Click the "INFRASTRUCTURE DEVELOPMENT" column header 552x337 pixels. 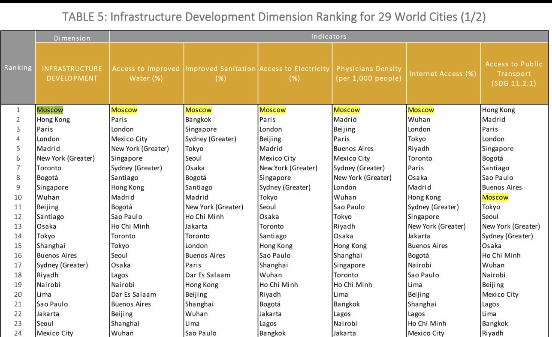click(x=72, y=73)
